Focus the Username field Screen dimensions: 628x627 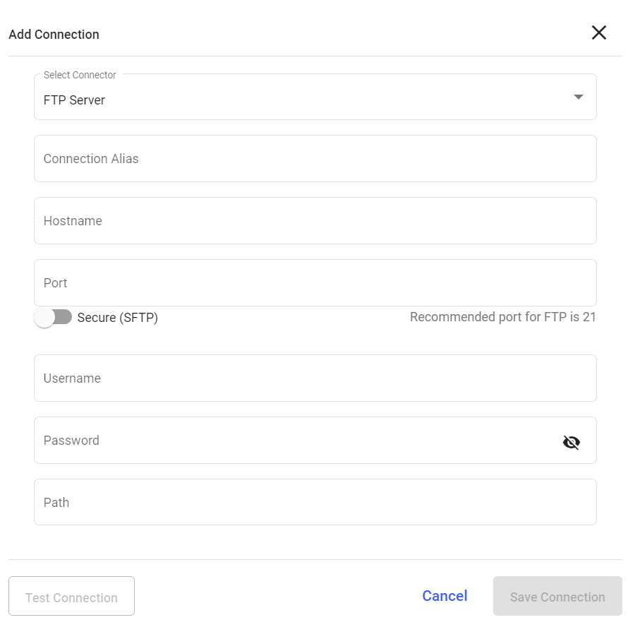(x=315, y=378)
